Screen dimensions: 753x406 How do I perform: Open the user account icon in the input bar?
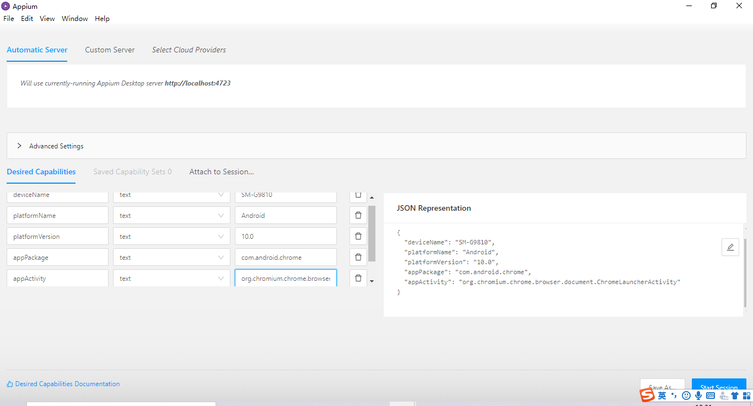(x=723, y=396)
